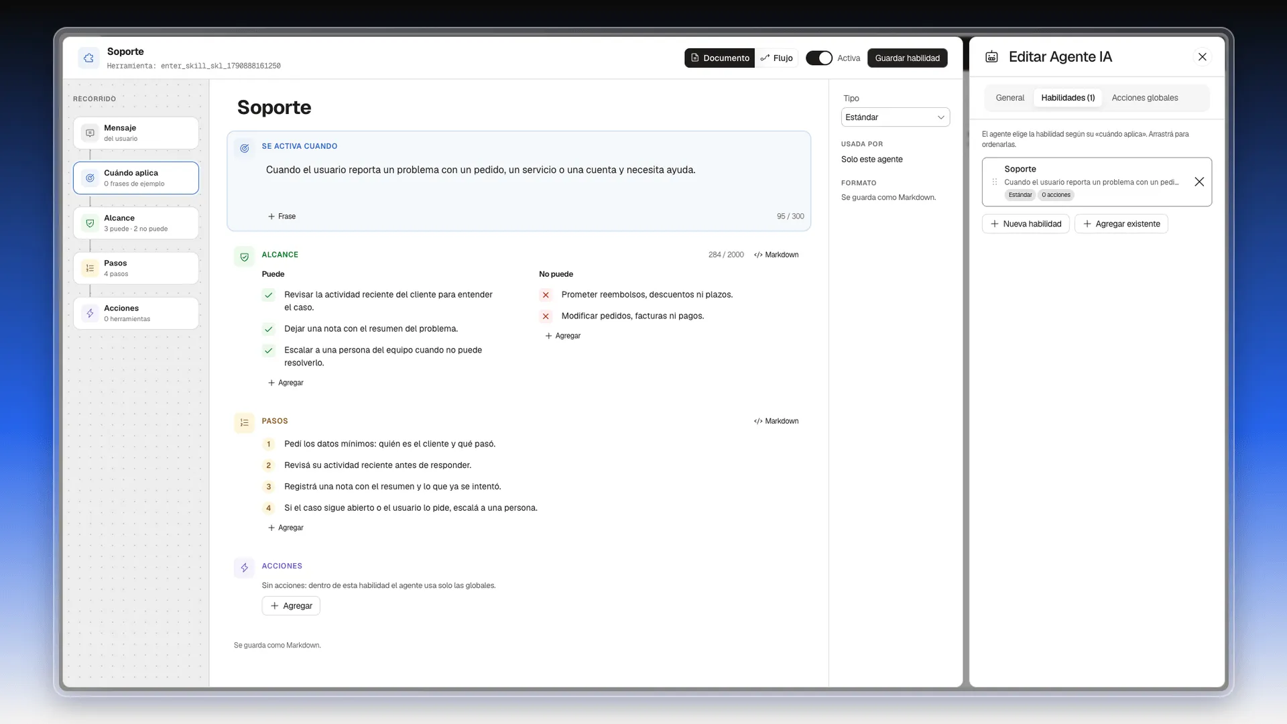Switch Pasos section to Markdown view

click(x=776, y=421)
